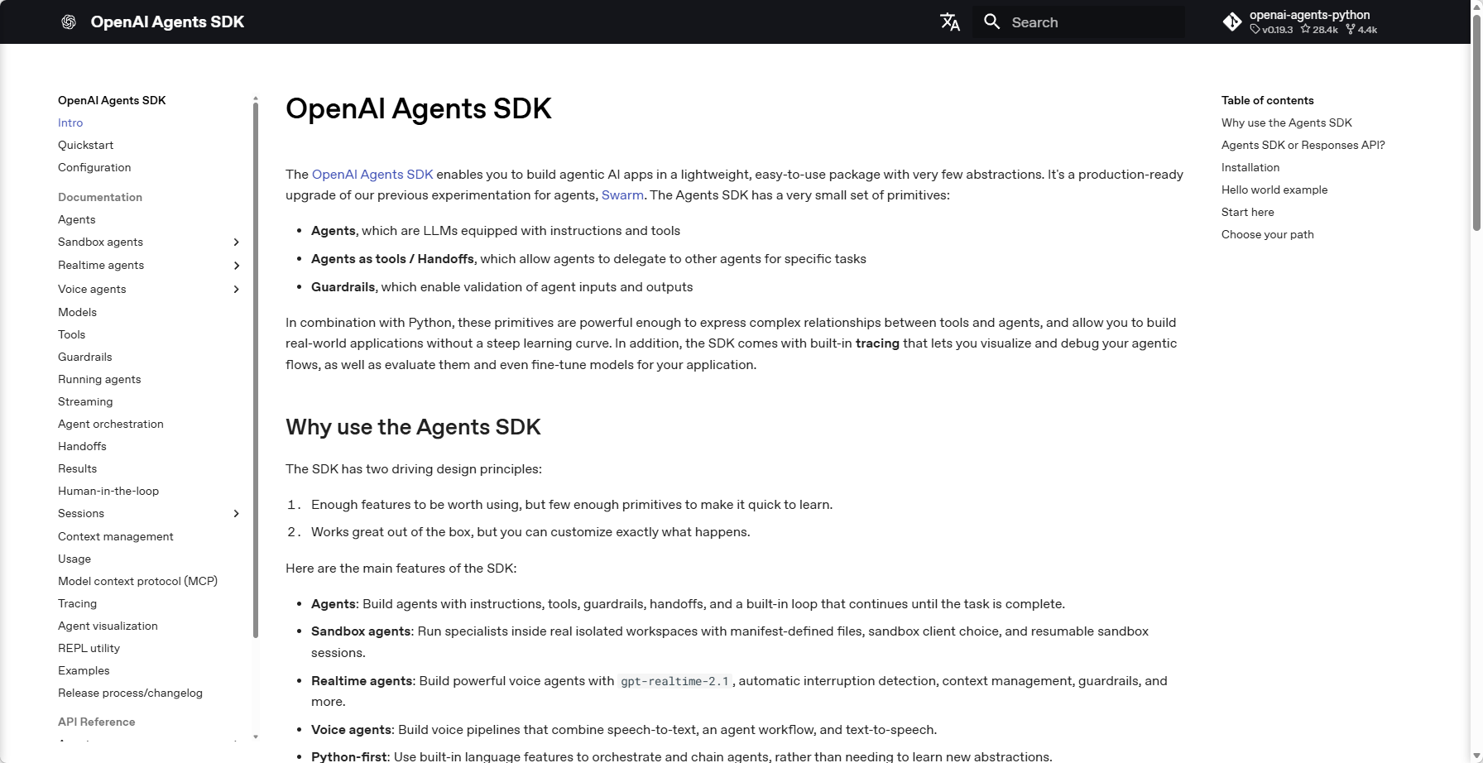Expand the Sessions section

tap(236, 514)
